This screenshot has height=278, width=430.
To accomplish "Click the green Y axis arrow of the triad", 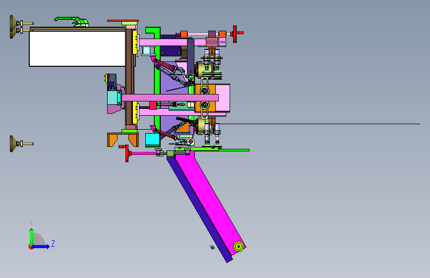I will click(x=31, y=236).
